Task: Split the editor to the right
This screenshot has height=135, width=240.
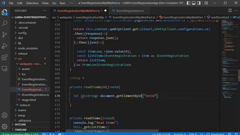Action: (x=230, y=10)
